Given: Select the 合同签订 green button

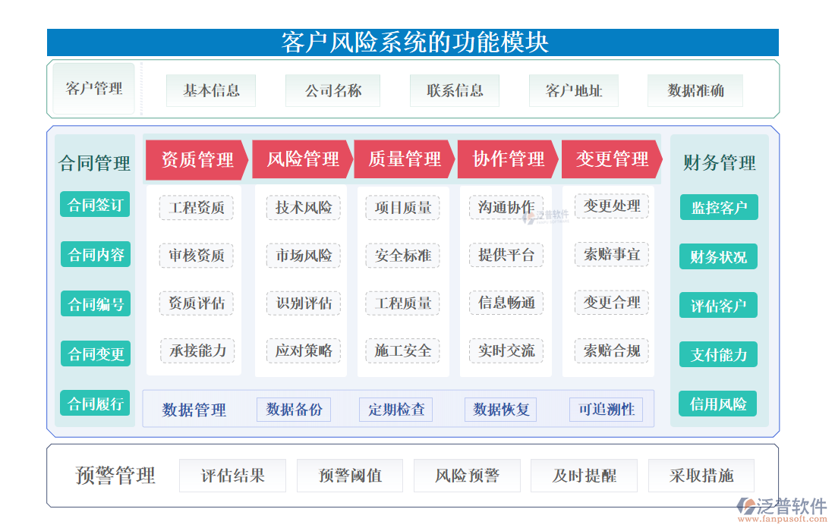Looking at the screenshot, I should 95,205.
